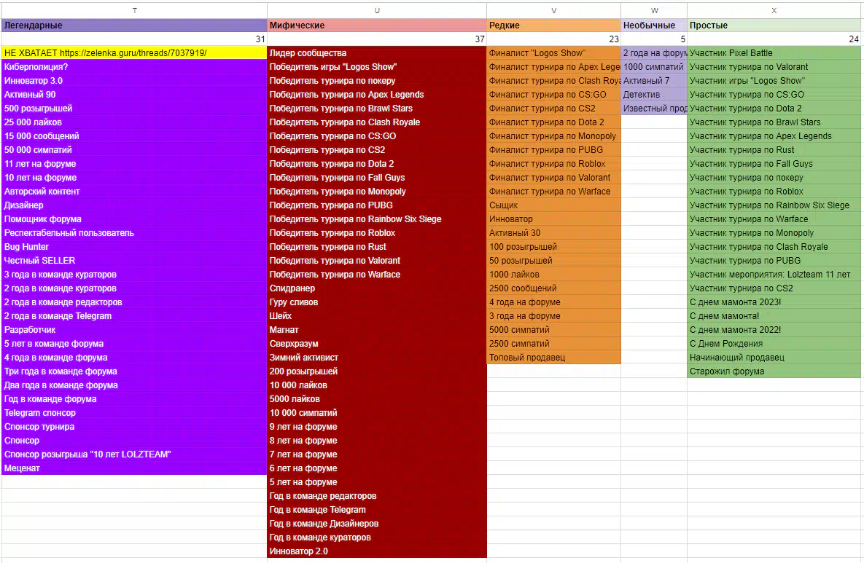Click the 'Telegram спонсор' cell
Screen dimensions: 864x563
[x=134, y=413]
